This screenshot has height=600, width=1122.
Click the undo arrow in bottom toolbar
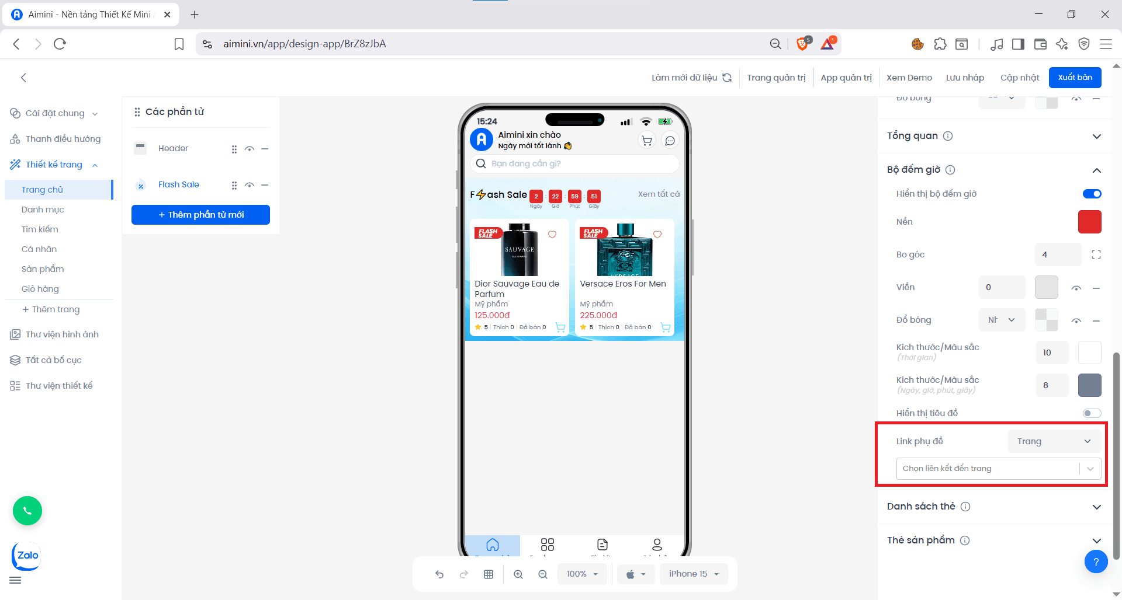[439, 574]
